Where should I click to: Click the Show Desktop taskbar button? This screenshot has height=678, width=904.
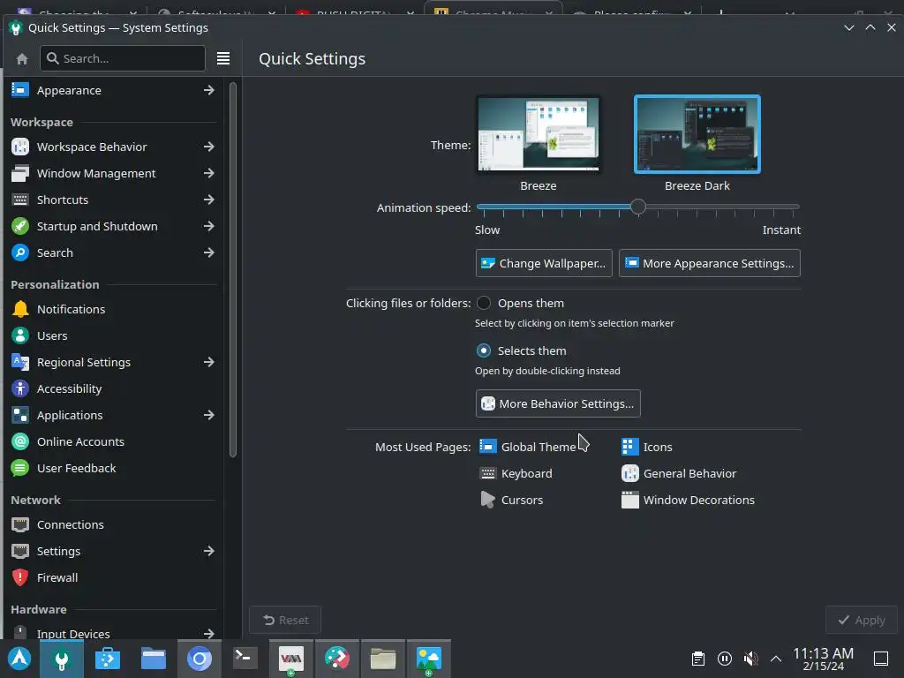click(881, 659)
